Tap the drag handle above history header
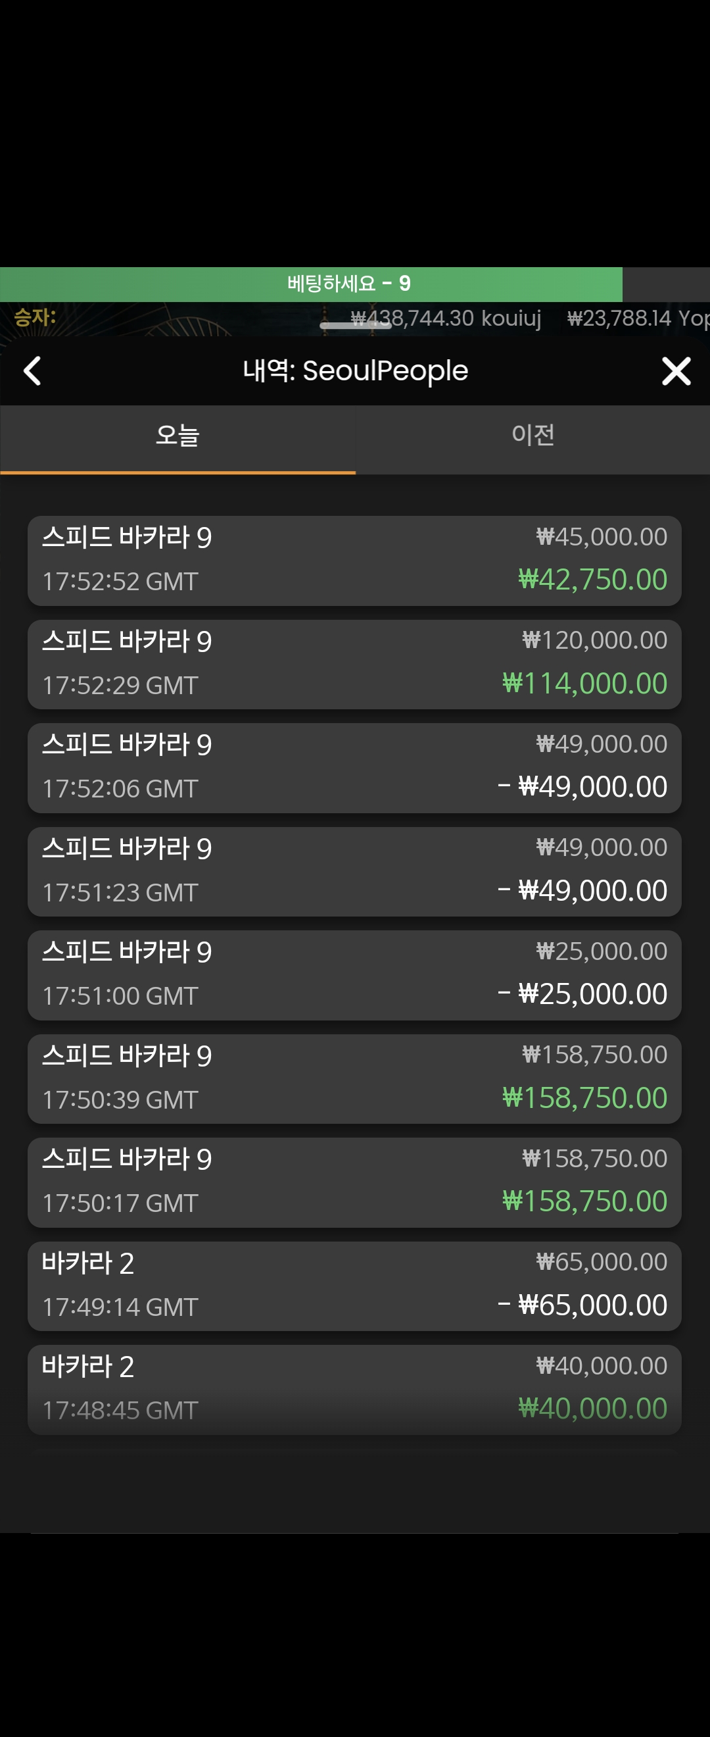 (355, 325)
